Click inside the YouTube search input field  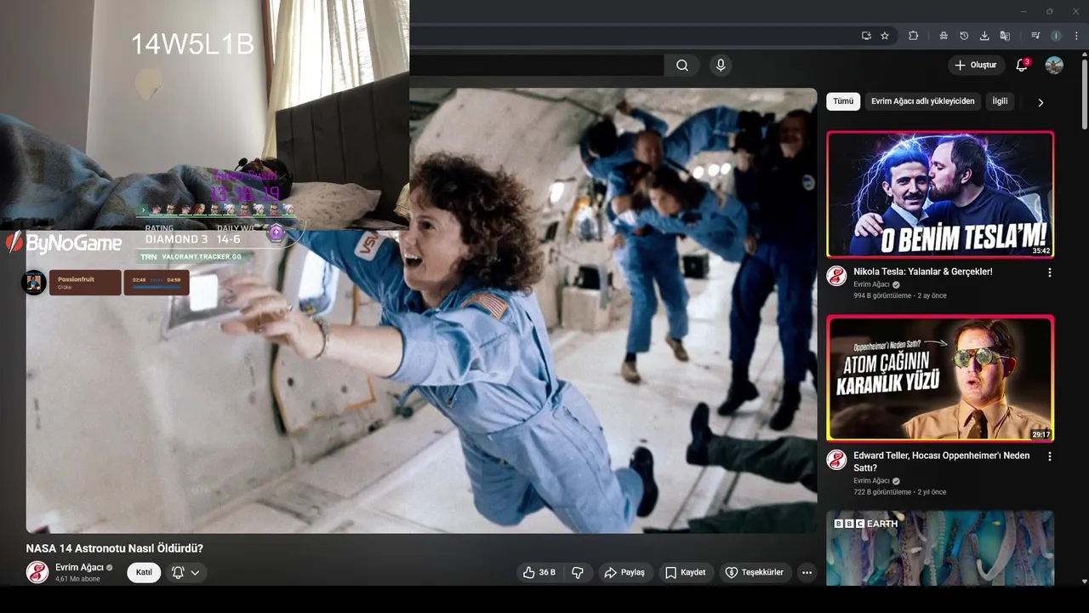point(536,66)
